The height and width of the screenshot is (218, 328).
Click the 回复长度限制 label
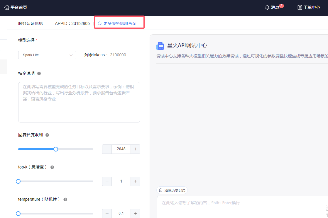(x=31, y=135)
